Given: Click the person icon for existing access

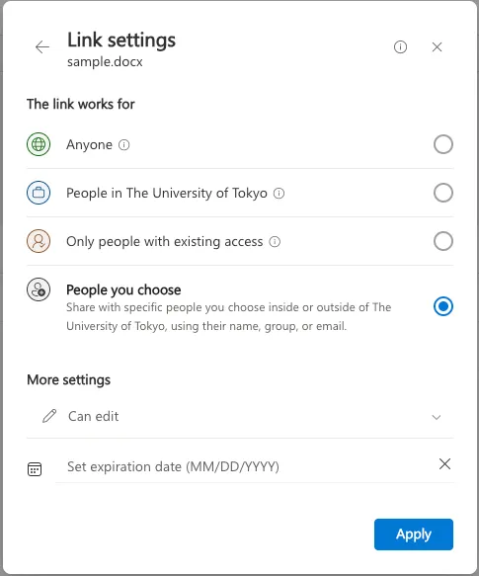Looking at the screenshot, I should click(39, 241).
